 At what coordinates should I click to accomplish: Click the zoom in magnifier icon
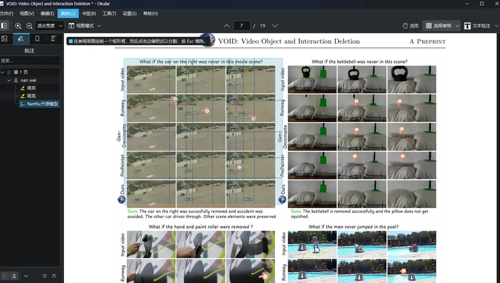point(18,26)
